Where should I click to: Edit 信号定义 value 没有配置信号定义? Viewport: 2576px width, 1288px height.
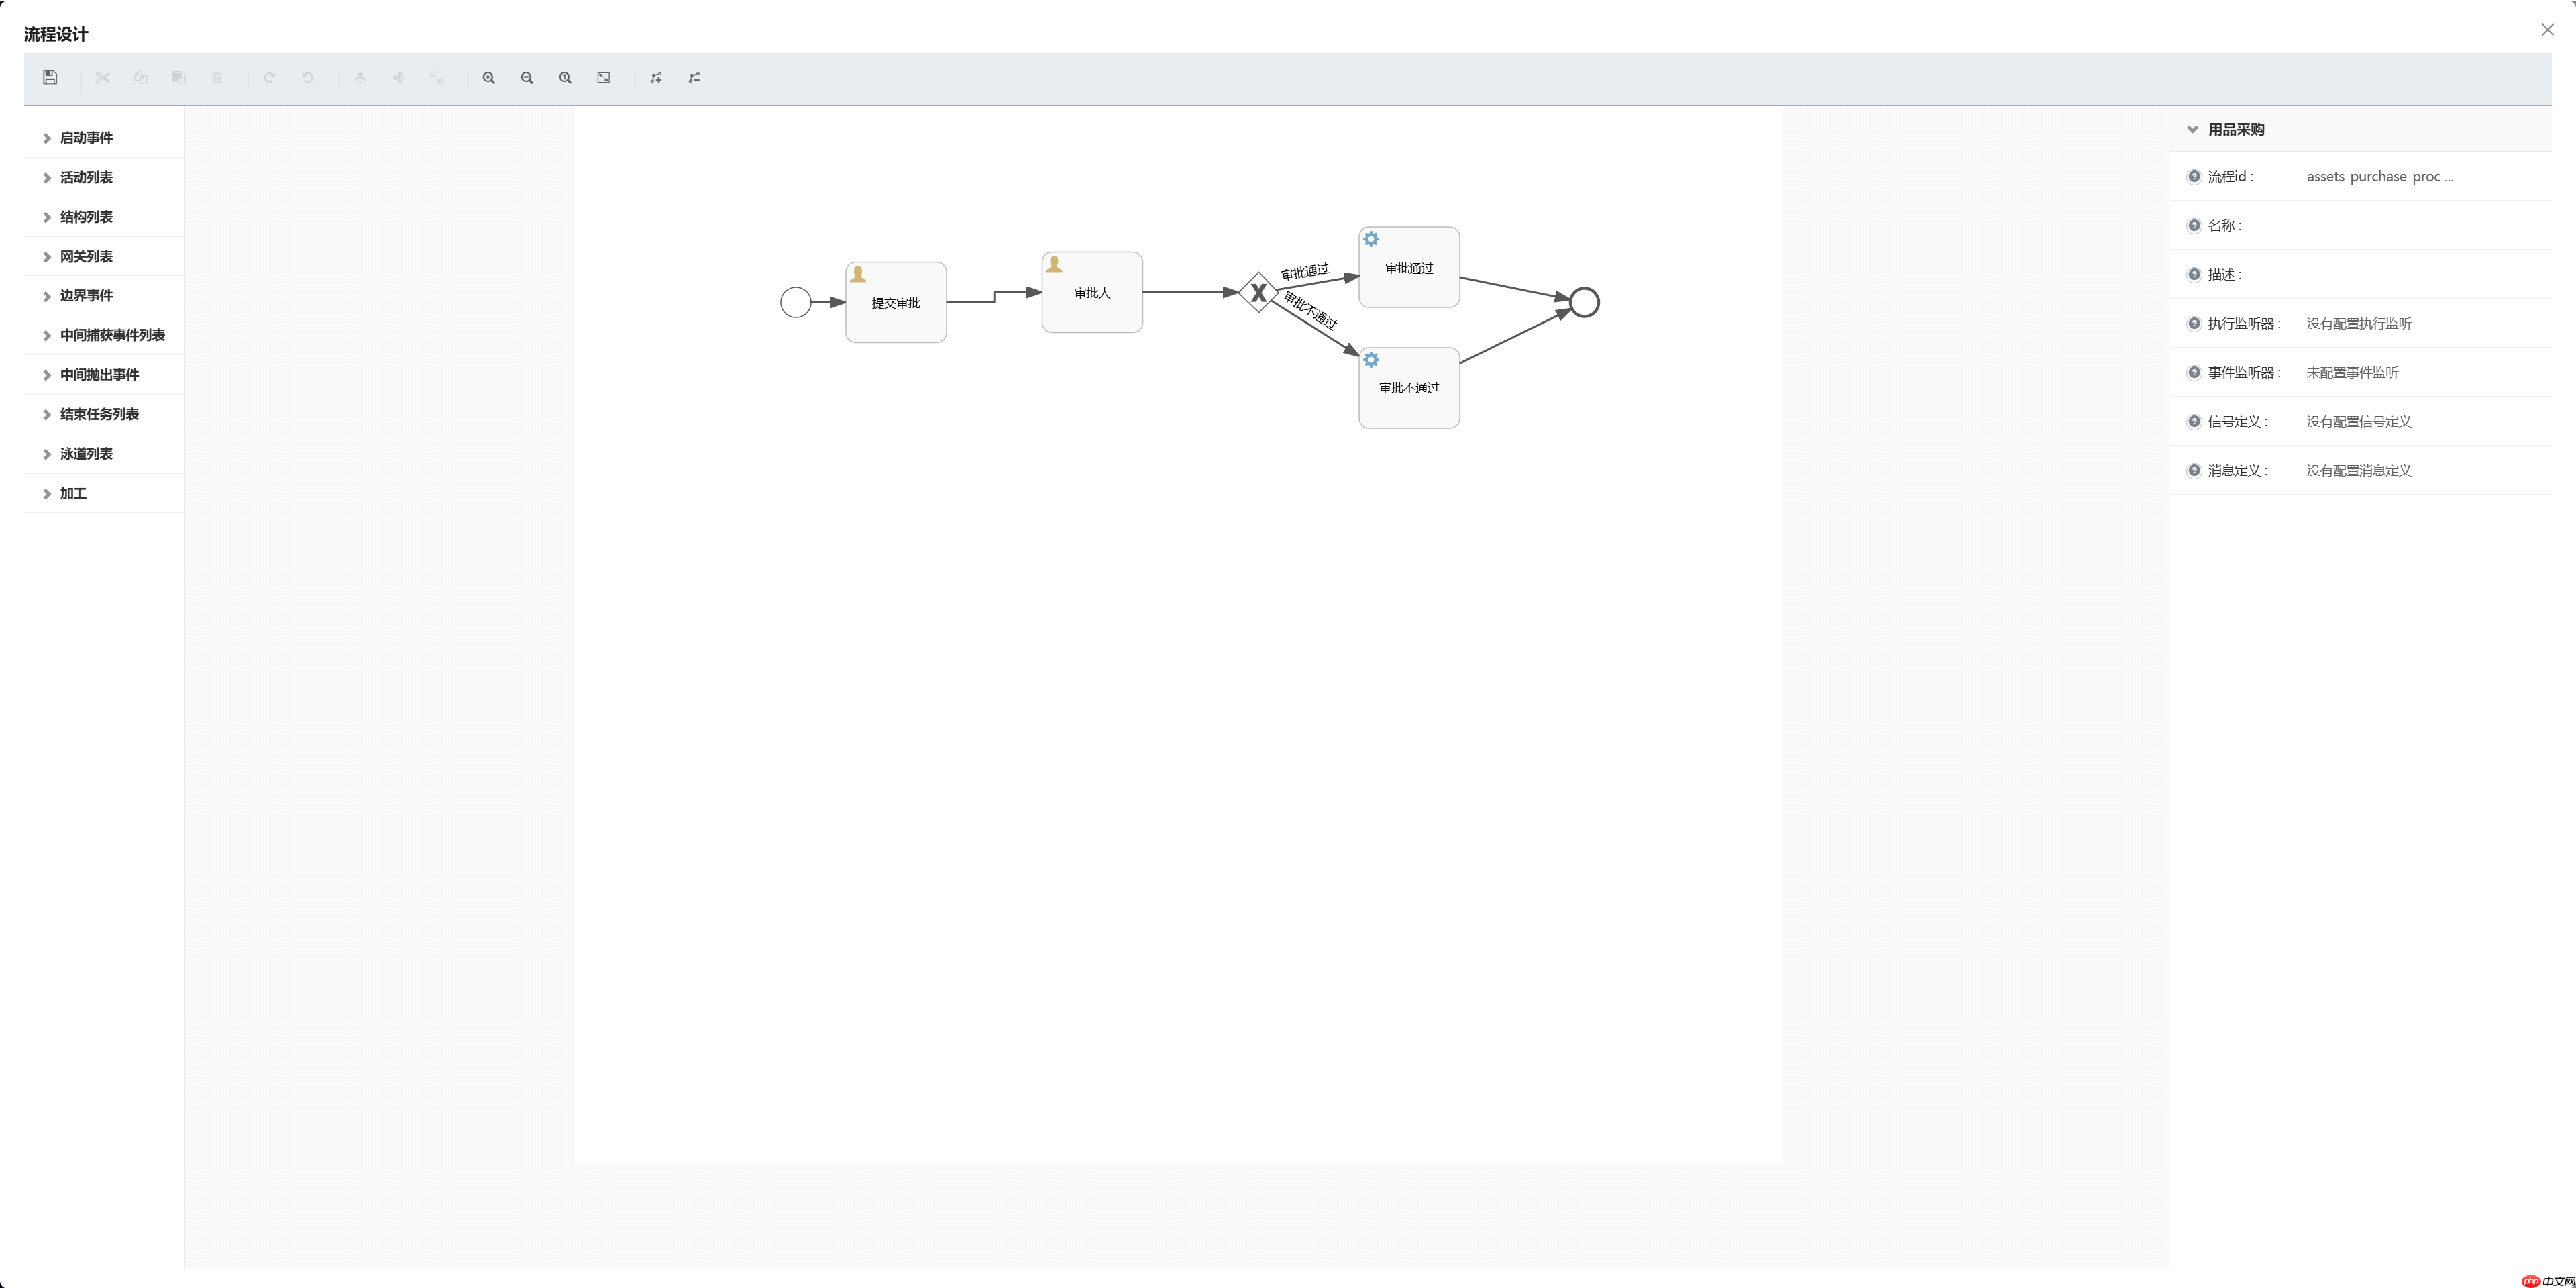[2358, 422]
